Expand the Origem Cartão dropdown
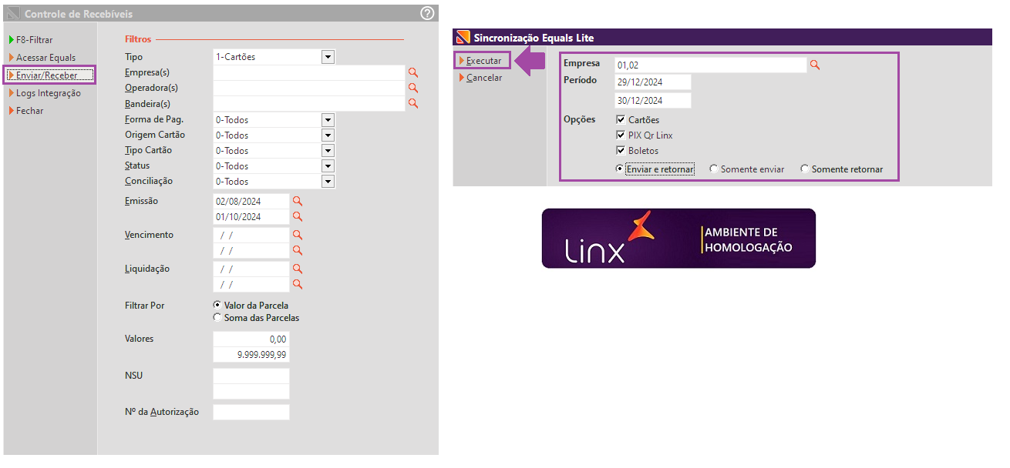 pyautogui.click(x=328, y=135)
